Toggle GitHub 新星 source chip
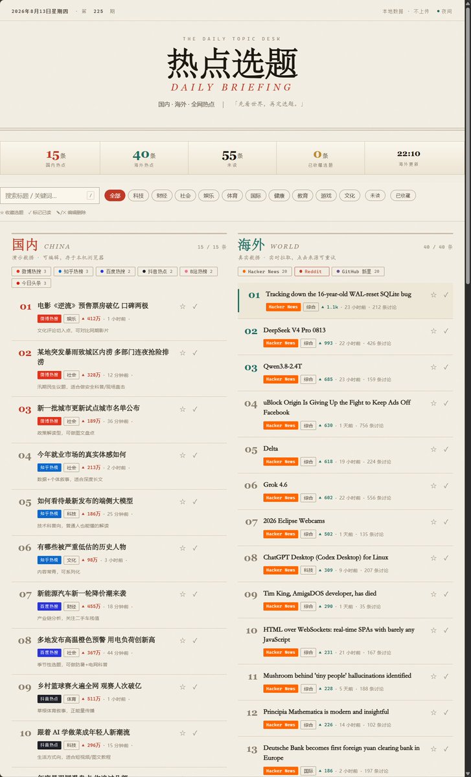The image size is (471, 777). pyautogui.click(x=359, y=271)
